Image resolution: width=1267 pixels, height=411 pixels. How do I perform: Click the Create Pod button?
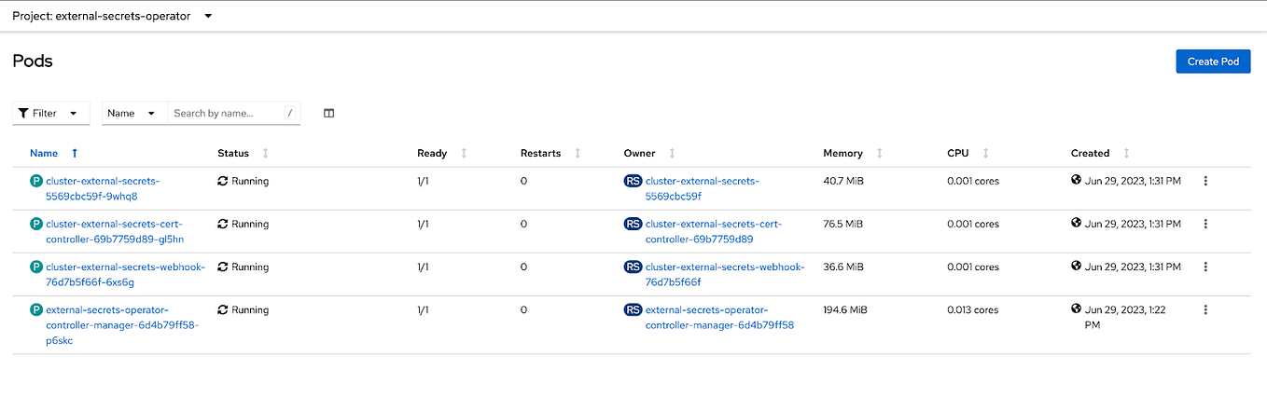[x=1212, y=62]
